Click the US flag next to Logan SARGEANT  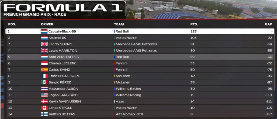pyautogui.click(x=44, y=95)
